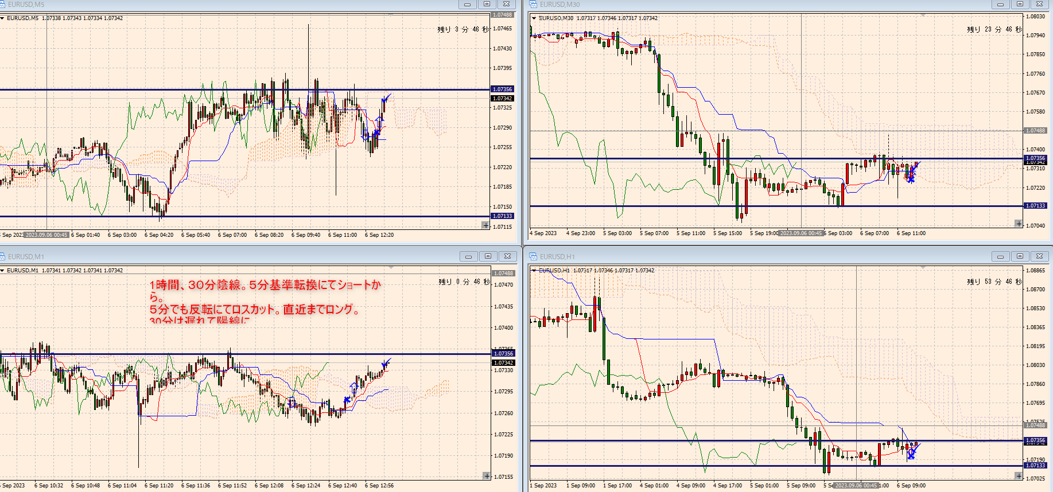The height and width of the screenshot is (492, 1053).
Task: Close the EURUSD,H1 chart window
Action: (x=1040, y=256)
